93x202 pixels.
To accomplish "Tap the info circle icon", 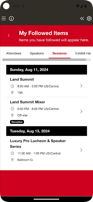I will point(11,18).
